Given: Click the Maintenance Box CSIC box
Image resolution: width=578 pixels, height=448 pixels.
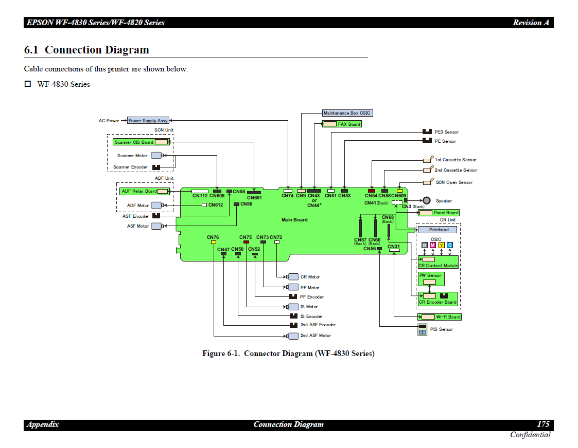Looking at the screenshot, I should 347,113.
